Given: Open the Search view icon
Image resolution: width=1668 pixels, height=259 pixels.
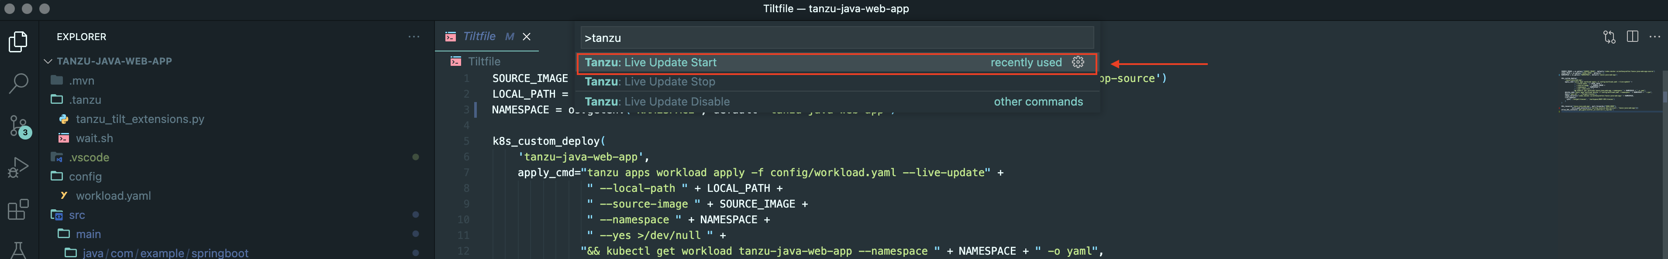Looking at the screenshot, I should click(18, 83).
